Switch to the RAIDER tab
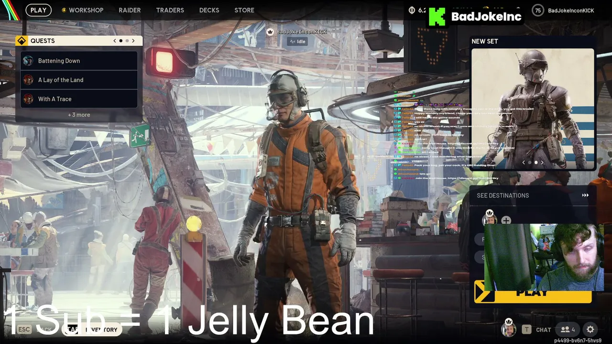The height and width of the screenshot is (344, 612). point(130,10)
